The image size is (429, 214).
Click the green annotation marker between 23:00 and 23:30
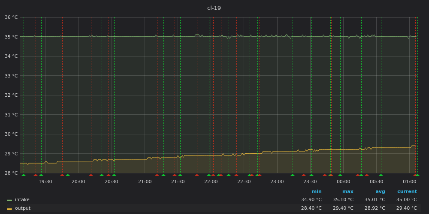[293, 175]
